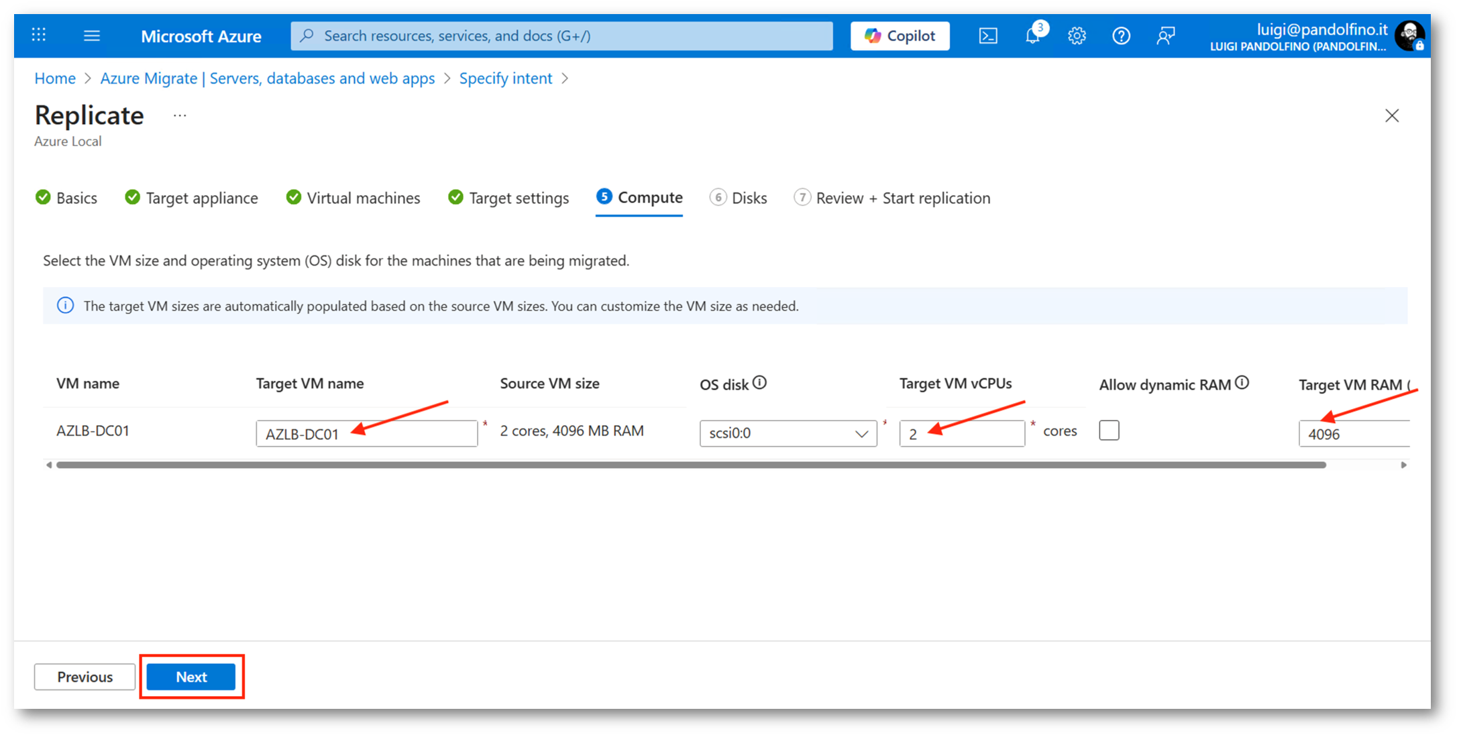This screenshot has width=1459, height=737.
Task: Click the right arrow of horizontal scrollbar
Action: tap(1403, 465)
